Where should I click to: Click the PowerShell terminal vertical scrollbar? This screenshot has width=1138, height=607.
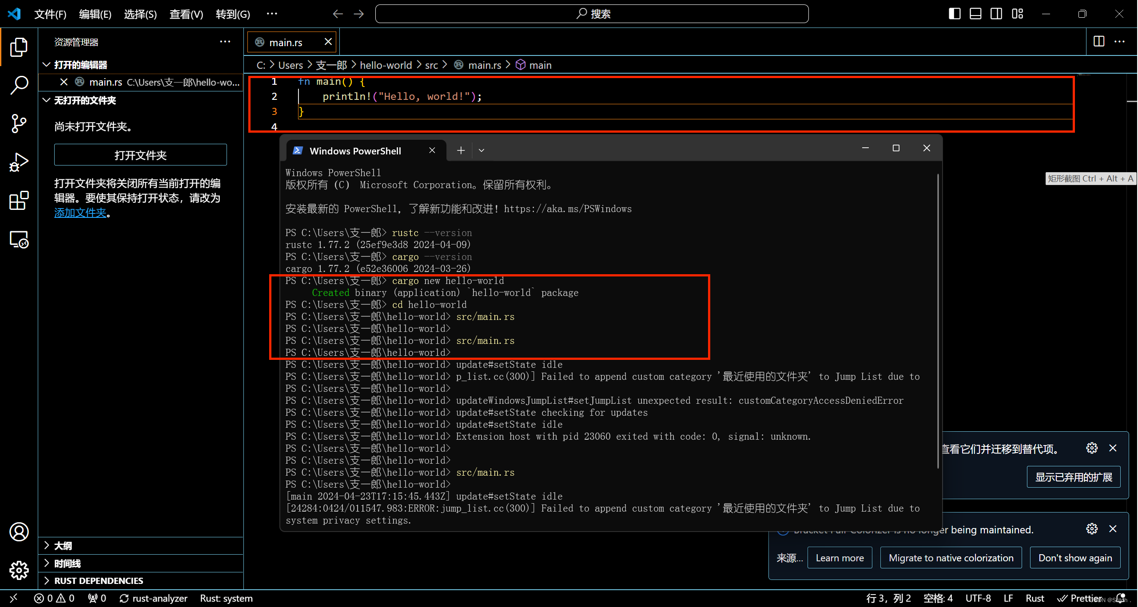point(938,319)
